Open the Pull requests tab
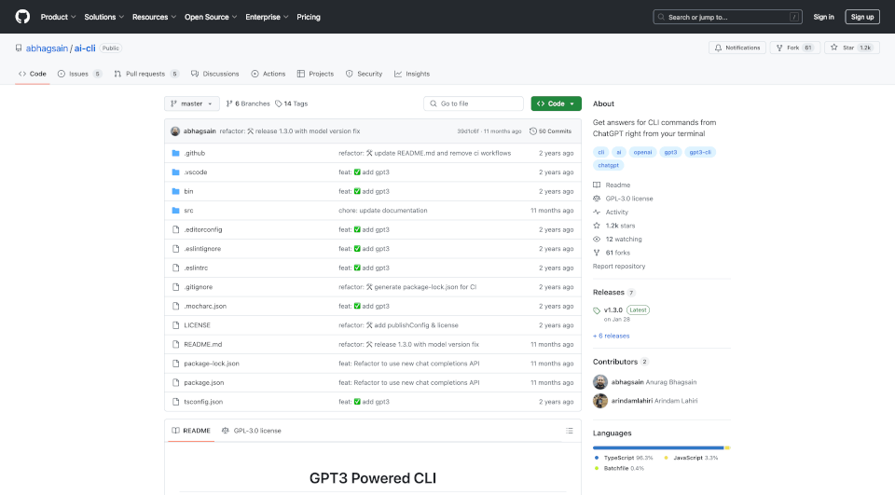Viewport: 895px width, 495px height. pyautogui.click(x=145, y=74)
